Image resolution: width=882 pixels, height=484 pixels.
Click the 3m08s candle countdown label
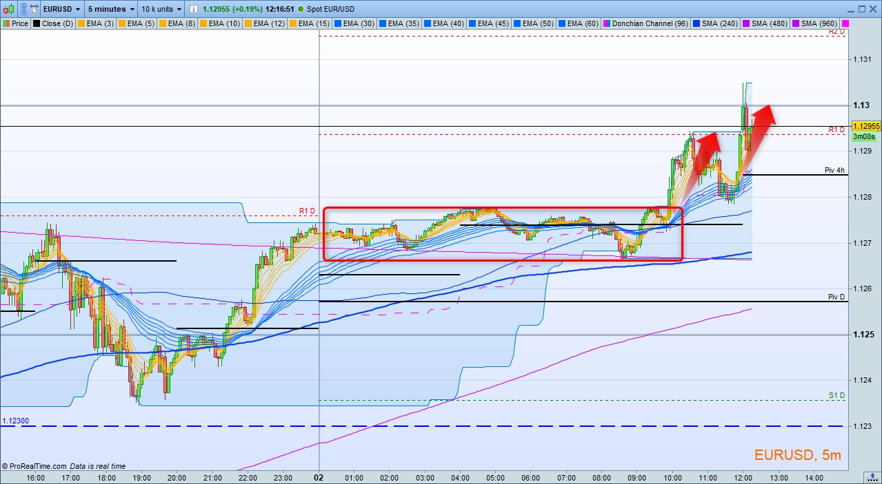[863, 136]
